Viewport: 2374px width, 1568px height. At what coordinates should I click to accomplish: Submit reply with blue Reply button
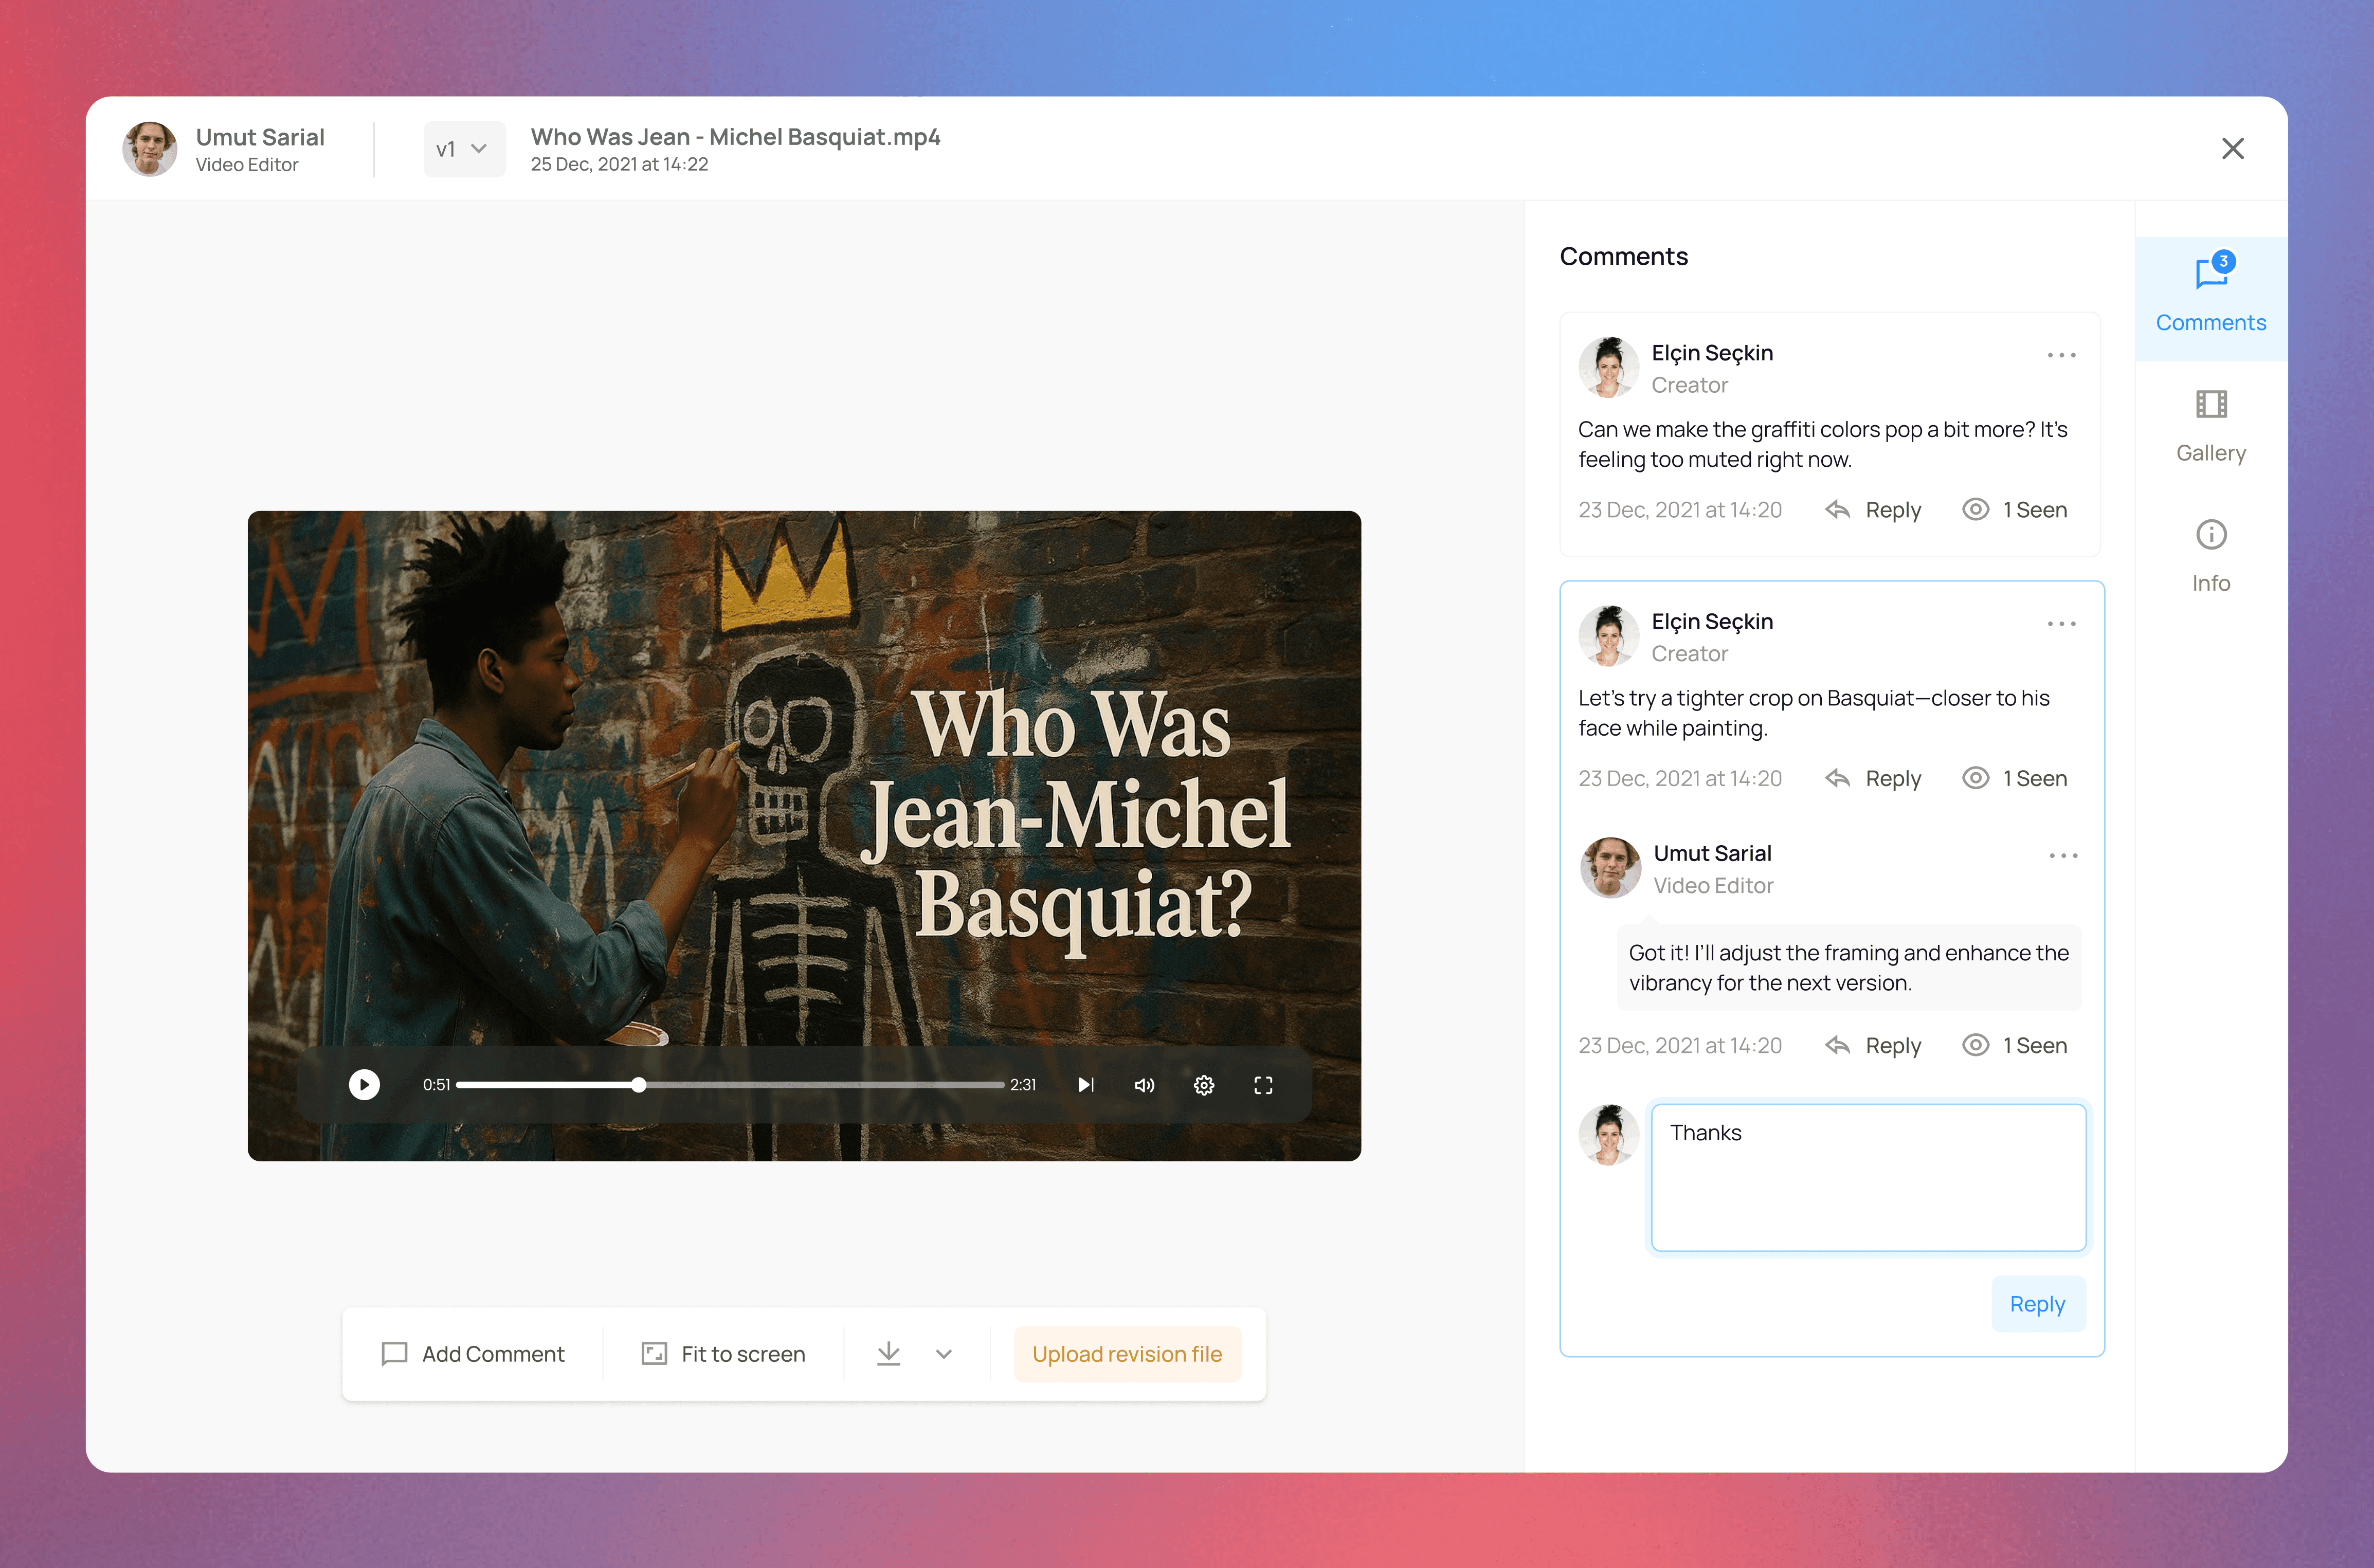pyautogui.click(x=2037, y=1304)
